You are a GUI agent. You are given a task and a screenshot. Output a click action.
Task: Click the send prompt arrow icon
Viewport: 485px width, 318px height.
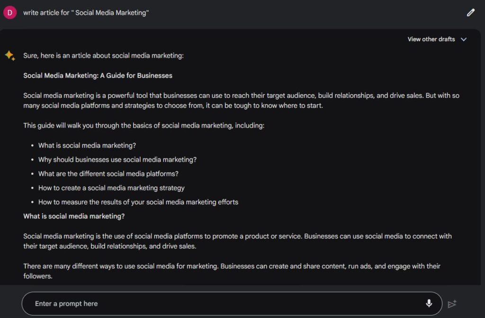click(x=452, y=304)
